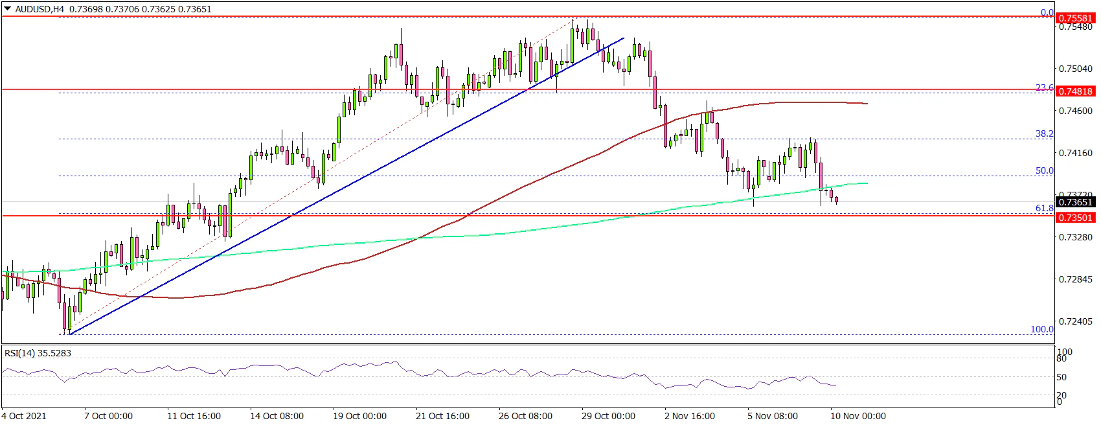Select the blue ascending trendline

tap(324, 194)
